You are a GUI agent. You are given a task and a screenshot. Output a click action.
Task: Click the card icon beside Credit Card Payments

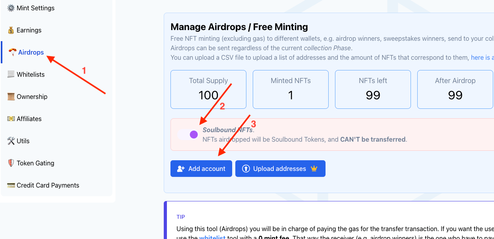[x=11, y=185]
